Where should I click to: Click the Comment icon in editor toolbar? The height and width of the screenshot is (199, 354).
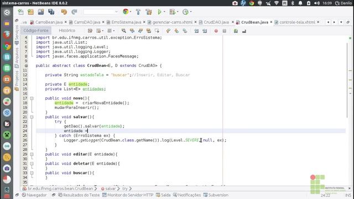pyautogui.click(x=236, y=31)
